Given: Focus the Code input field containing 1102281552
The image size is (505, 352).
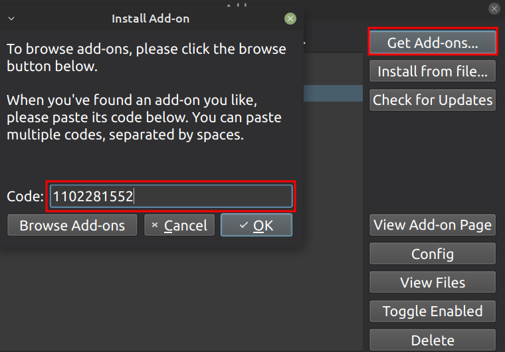Looking at the screenshot, I should coord(171,196).
